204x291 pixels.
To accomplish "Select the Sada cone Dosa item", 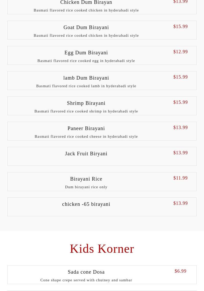I will [x=86, y=272].
